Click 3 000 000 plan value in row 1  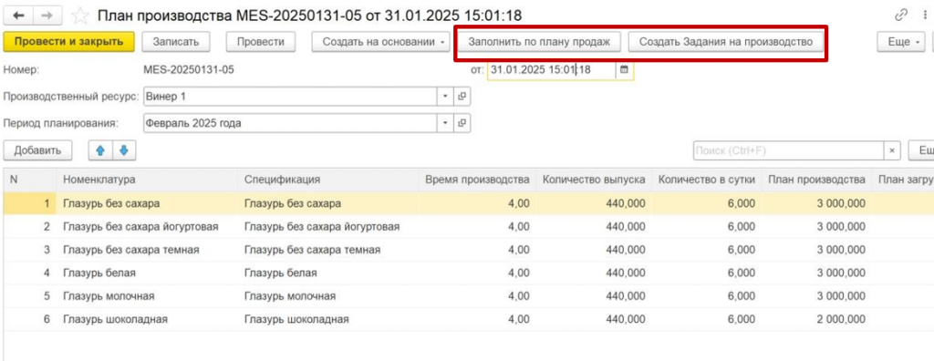840,203
